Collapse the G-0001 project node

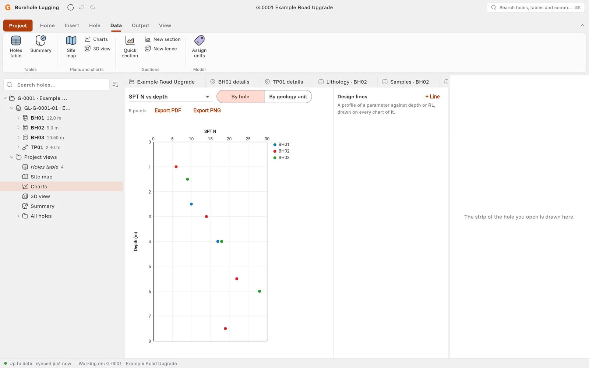click(x=5, y=98)
